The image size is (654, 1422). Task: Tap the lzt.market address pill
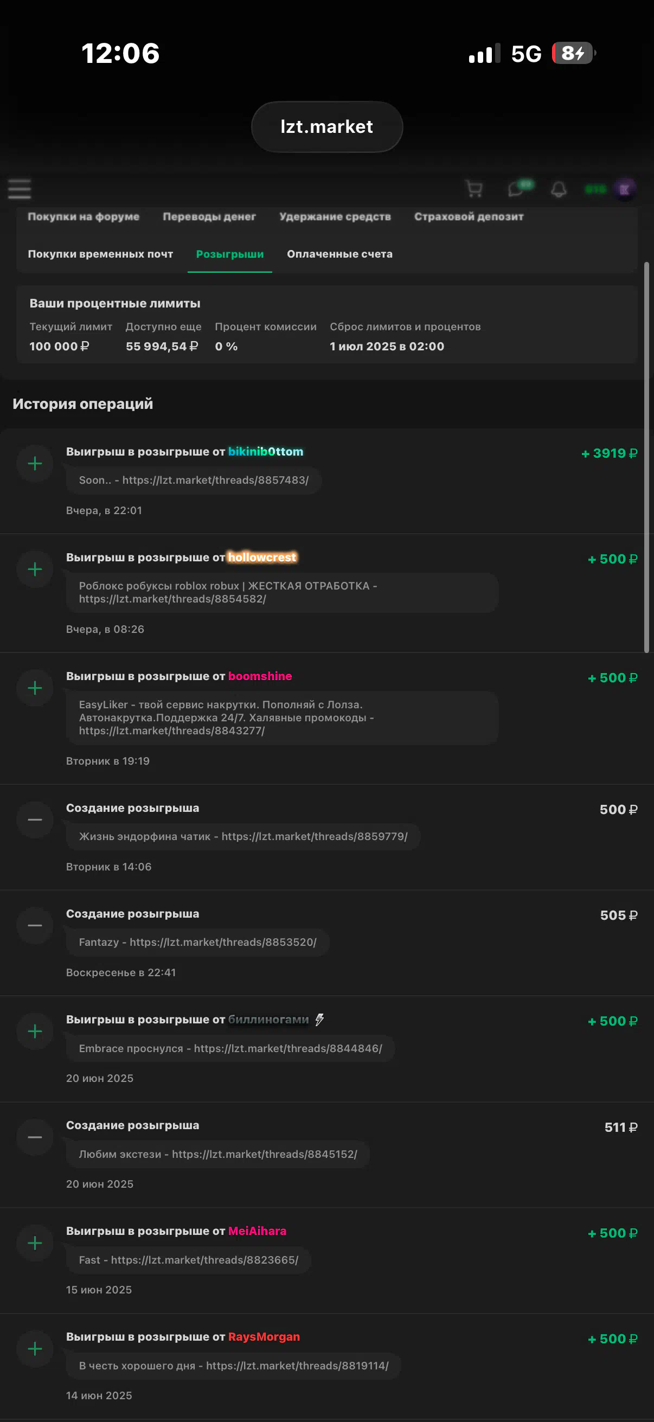pos(326,126)
